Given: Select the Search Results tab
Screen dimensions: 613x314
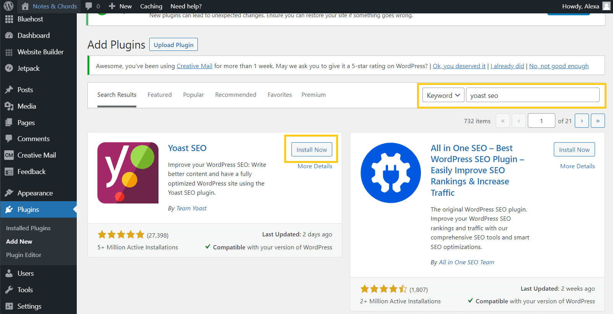Looking at the screenshot, I should pos(117,95).
